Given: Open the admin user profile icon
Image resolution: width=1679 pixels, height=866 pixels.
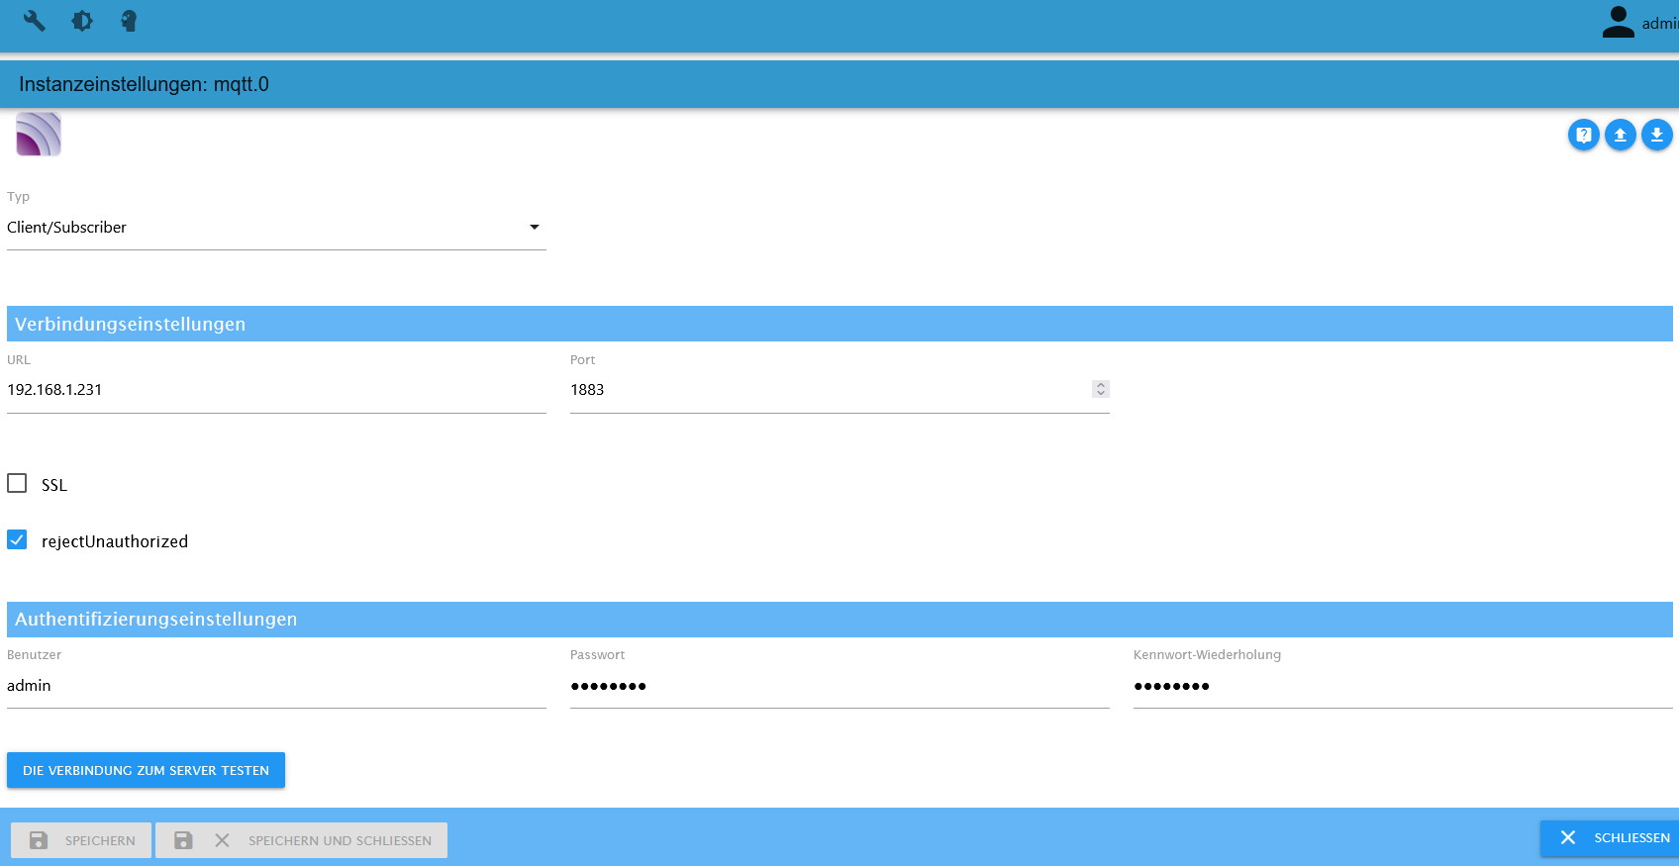Looking at the screenshot, I should (x=1618, y=23).
